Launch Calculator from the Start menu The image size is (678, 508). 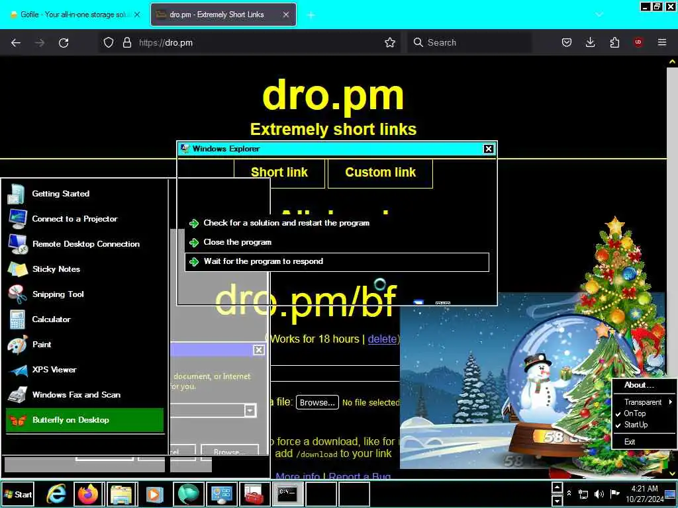tap(85, 319)
